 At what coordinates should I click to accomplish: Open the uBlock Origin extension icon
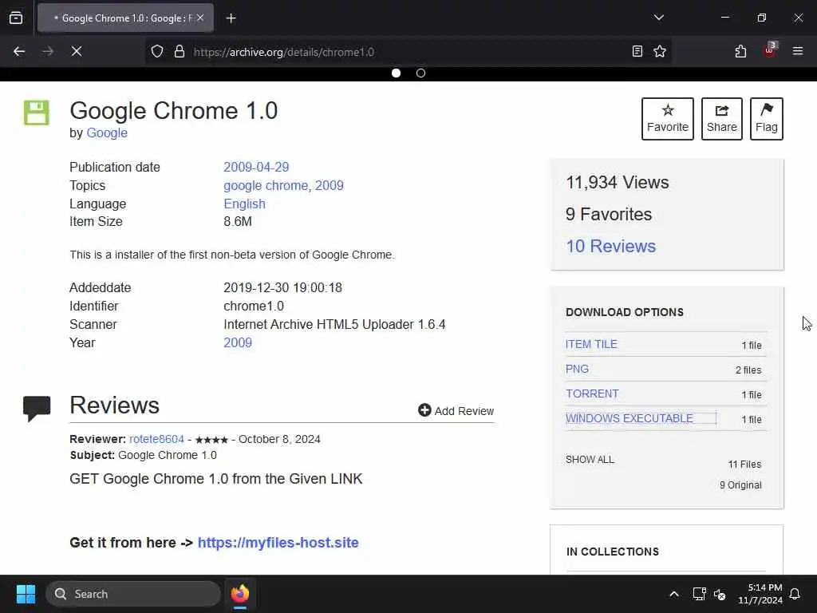[x=770, y=50]
